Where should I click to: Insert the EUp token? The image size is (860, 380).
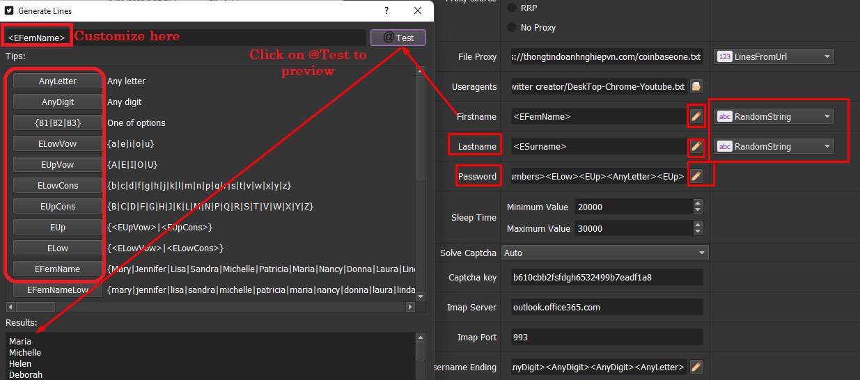[58, 228]
